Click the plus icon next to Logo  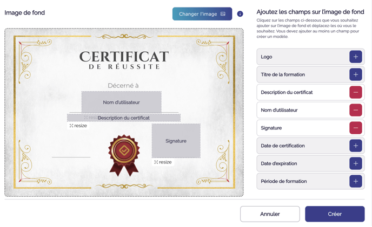(x=355, y=57)
